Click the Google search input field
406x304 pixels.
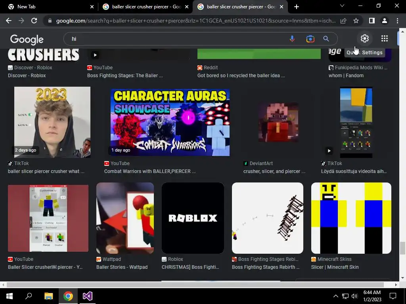pyautogui.click(x=176, y=39)
